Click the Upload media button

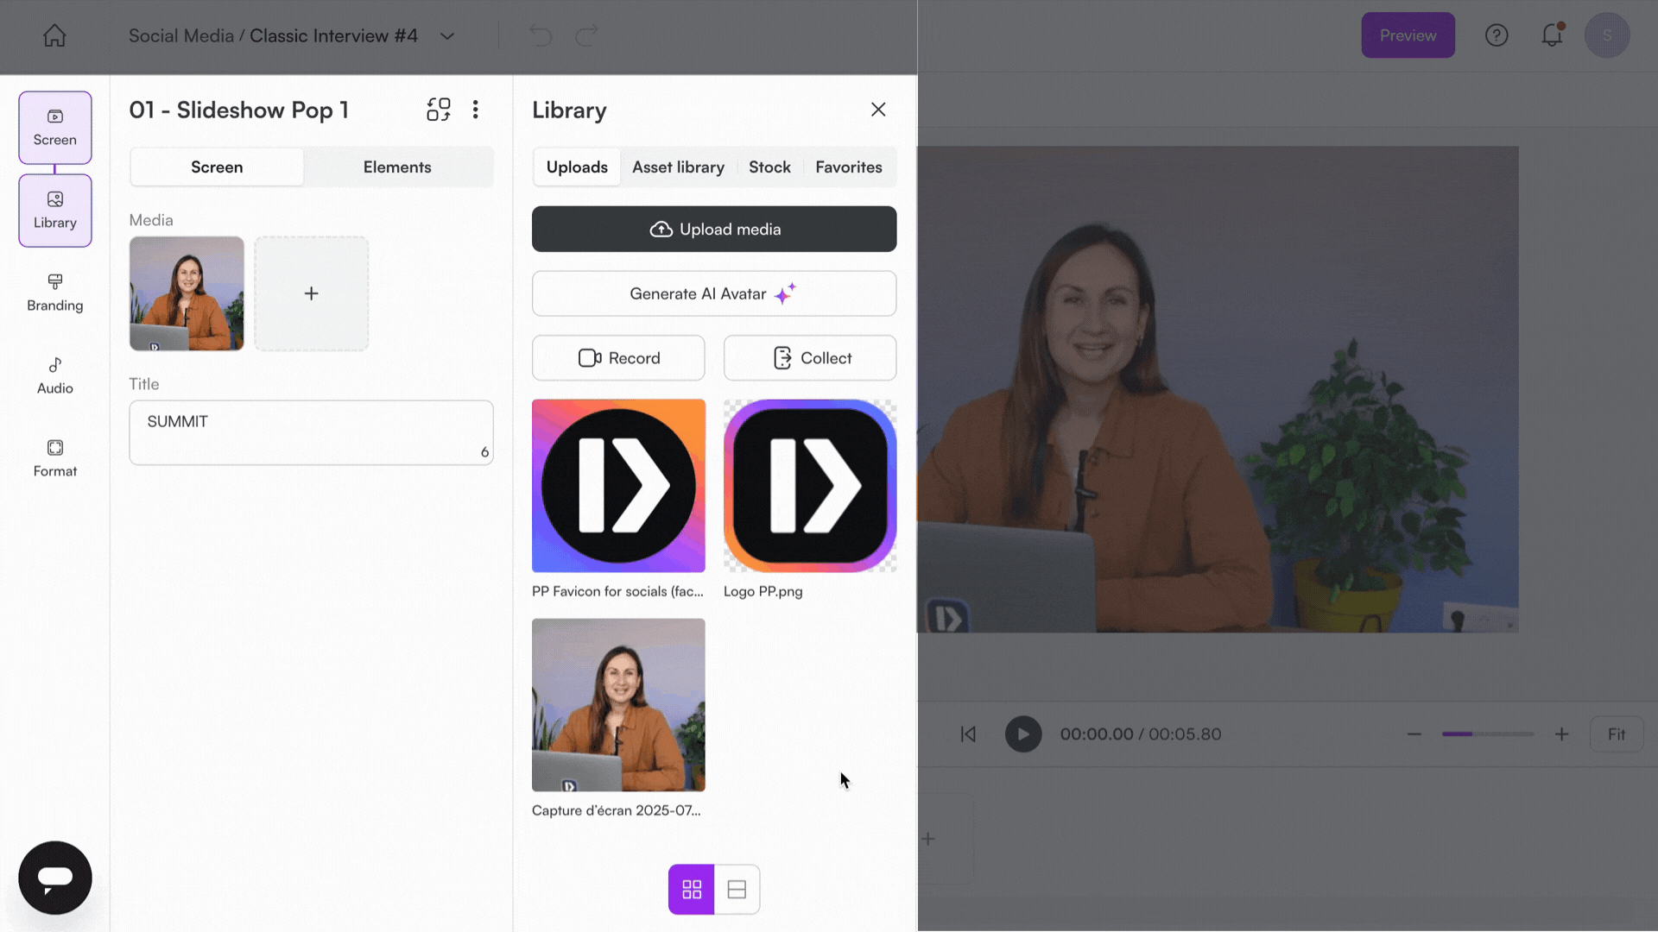coord(714,230)
